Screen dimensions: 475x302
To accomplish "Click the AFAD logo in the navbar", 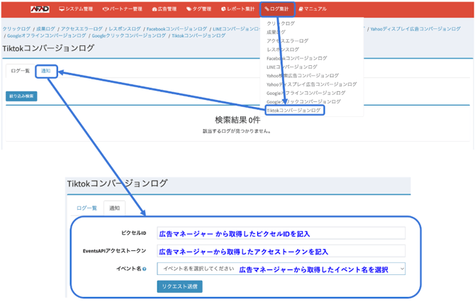I will pyautogui.click(x=40, y=9).
